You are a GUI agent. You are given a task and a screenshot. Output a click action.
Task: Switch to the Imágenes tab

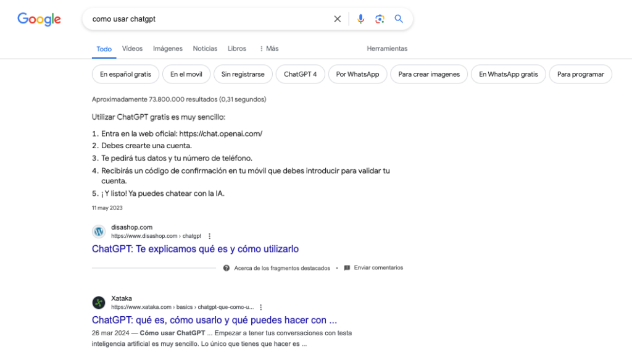point(168,48)
